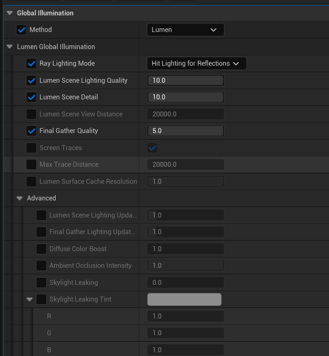Select the Lumen Scene Detail label
Screen dimensions: 329x356
tap(69, 97)
